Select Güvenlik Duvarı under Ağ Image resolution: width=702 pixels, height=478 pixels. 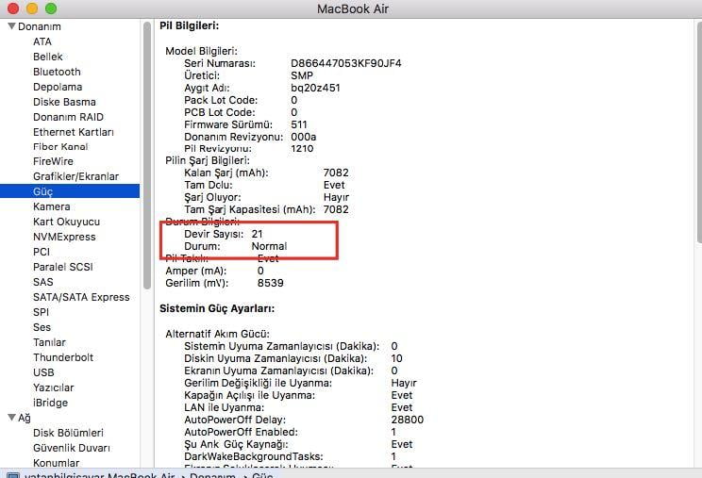coord(72,448)
